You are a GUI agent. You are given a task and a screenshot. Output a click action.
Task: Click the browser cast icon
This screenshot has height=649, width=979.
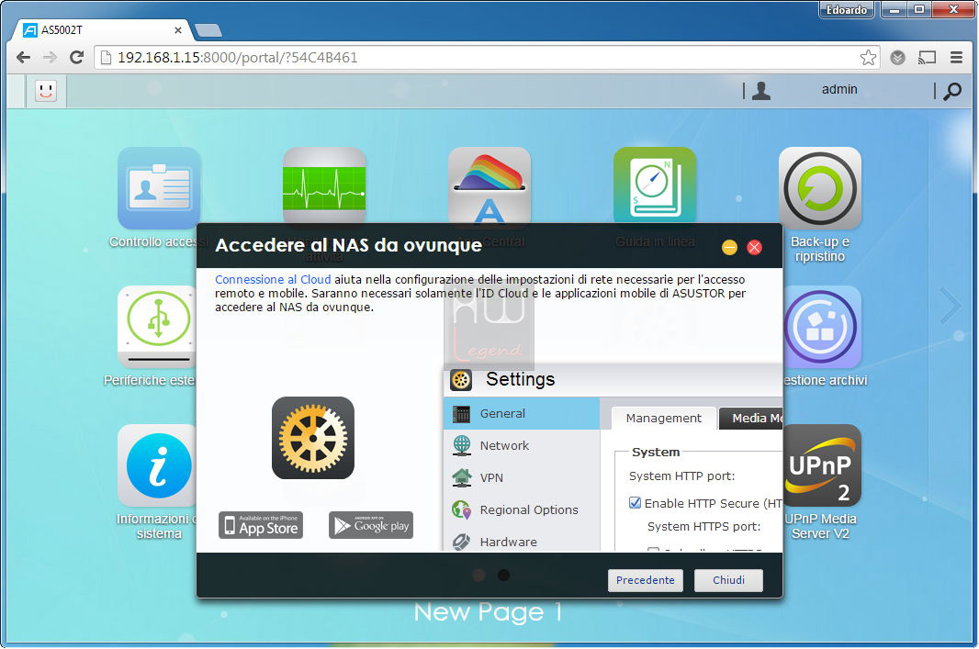[x=928, y=58]
